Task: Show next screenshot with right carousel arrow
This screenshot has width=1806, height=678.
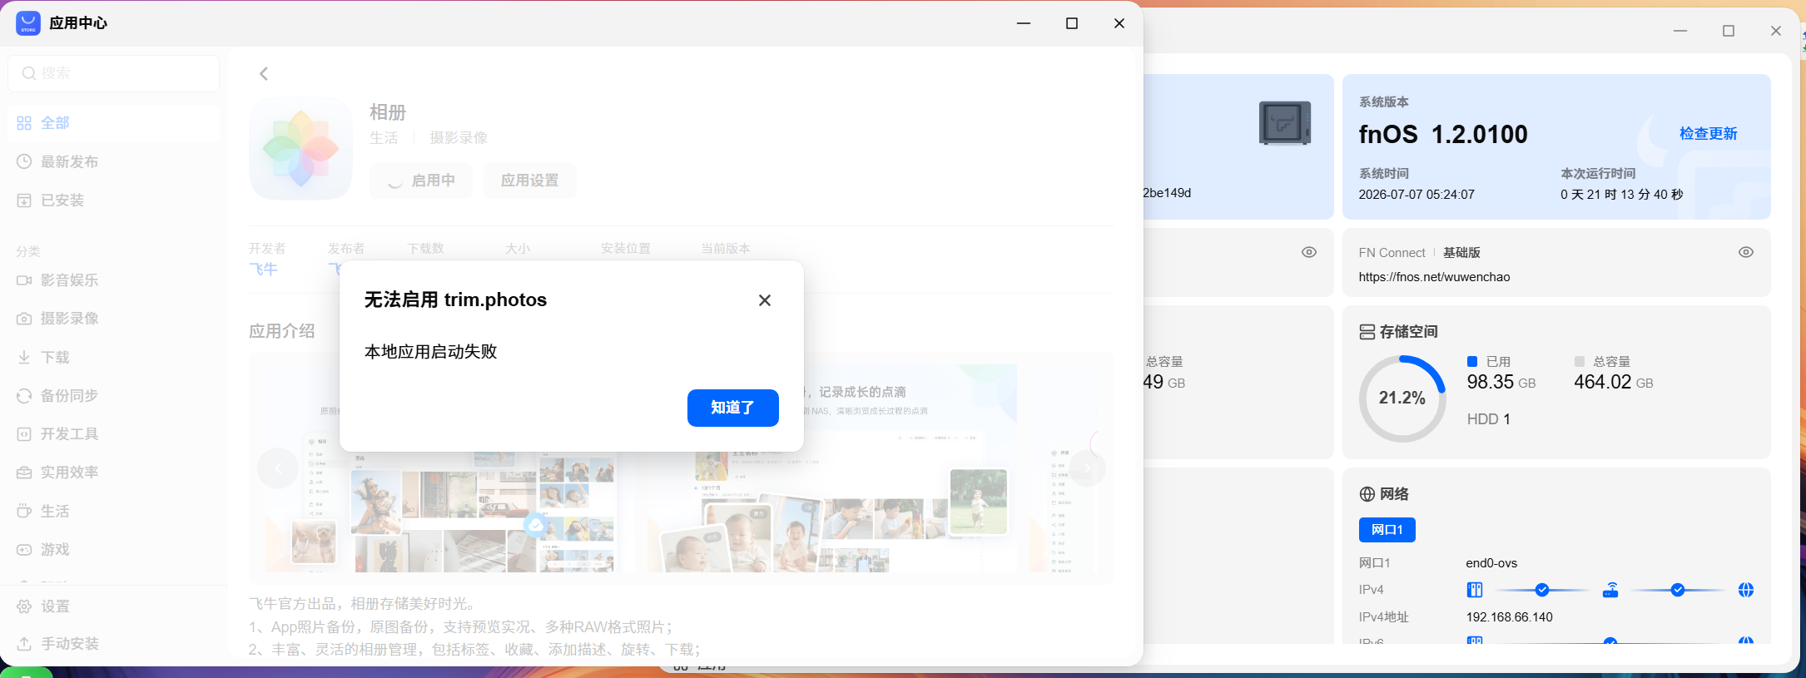Action: point(1087,468)
